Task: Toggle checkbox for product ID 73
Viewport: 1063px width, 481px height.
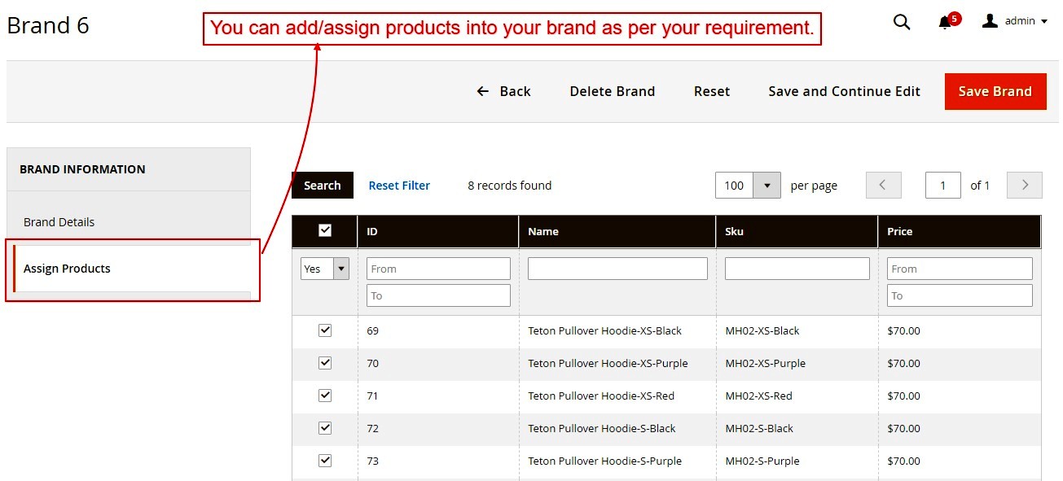Action: 325,461
